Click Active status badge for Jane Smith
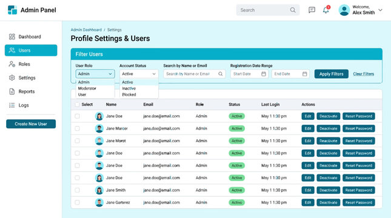This screenshot has width=391, height=218. [236, 190]
